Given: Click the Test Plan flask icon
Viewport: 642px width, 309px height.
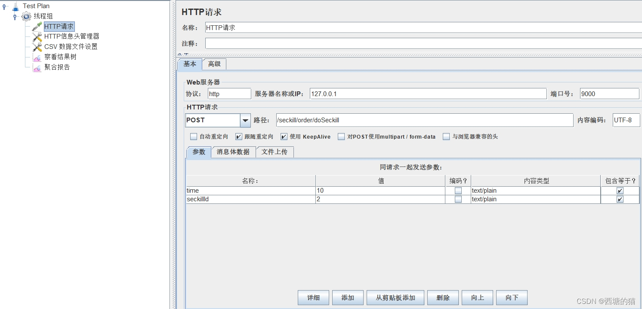Looking at the screenshot, I should [15, 6].
